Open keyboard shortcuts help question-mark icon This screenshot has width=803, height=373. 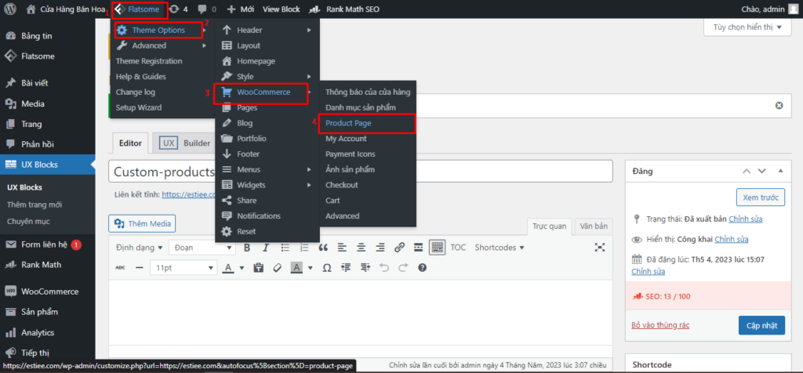tap(422, 267)
